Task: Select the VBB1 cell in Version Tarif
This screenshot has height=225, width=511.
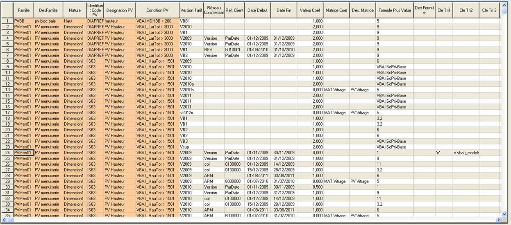Action: [x=191, y=20]
